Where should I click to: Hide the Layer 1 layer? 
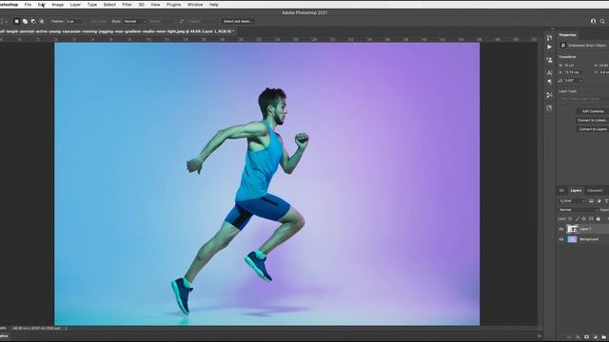point(561,229)
